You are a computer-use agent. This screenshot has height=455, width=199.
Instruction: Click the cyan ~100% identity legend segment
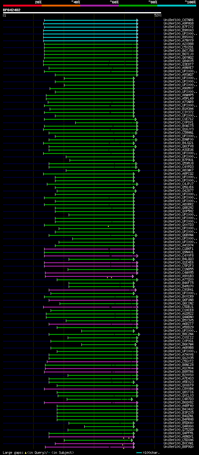pyautogui.click(x=176, y=5)
